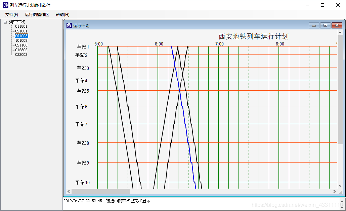This screenshot has width=346, height=211.
Task: Click the 运行计划 child window icon
Action: click(69, 25)
